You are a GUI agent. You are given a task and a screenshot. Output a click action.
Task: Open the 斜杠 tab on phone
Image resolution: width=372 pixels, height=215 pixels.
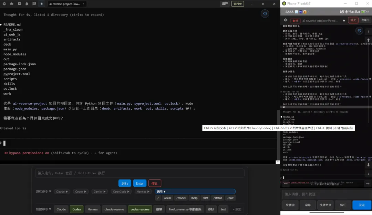pos(343,205)
